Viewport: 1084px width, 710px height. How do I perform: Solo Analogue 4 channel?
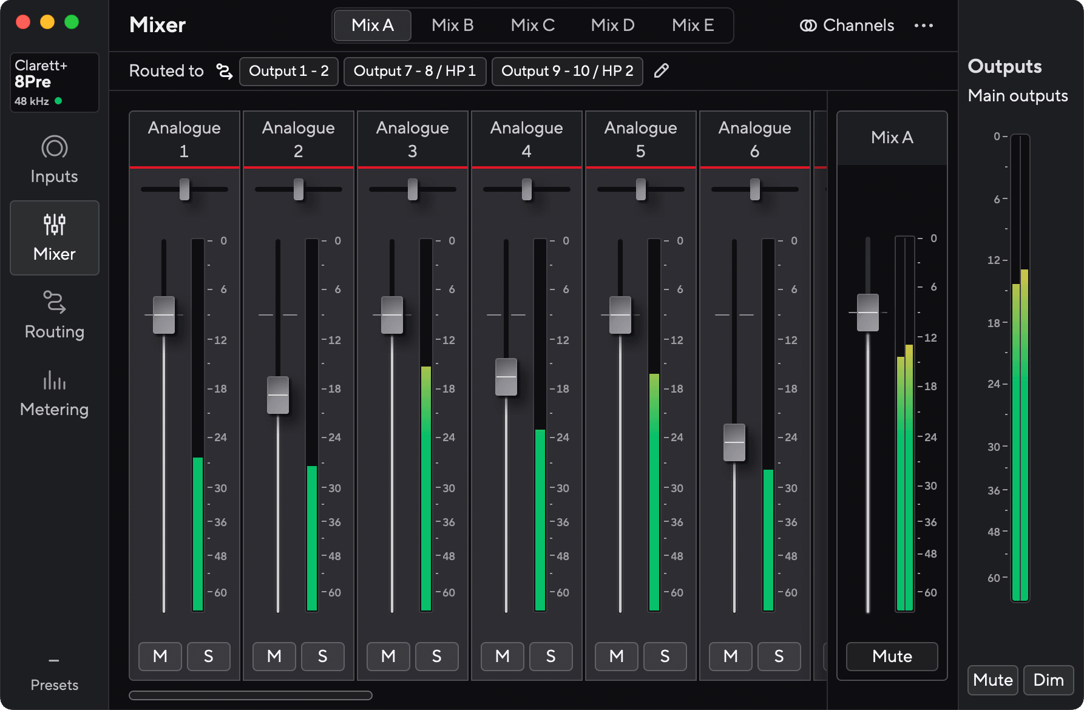(x=551, y=657)
